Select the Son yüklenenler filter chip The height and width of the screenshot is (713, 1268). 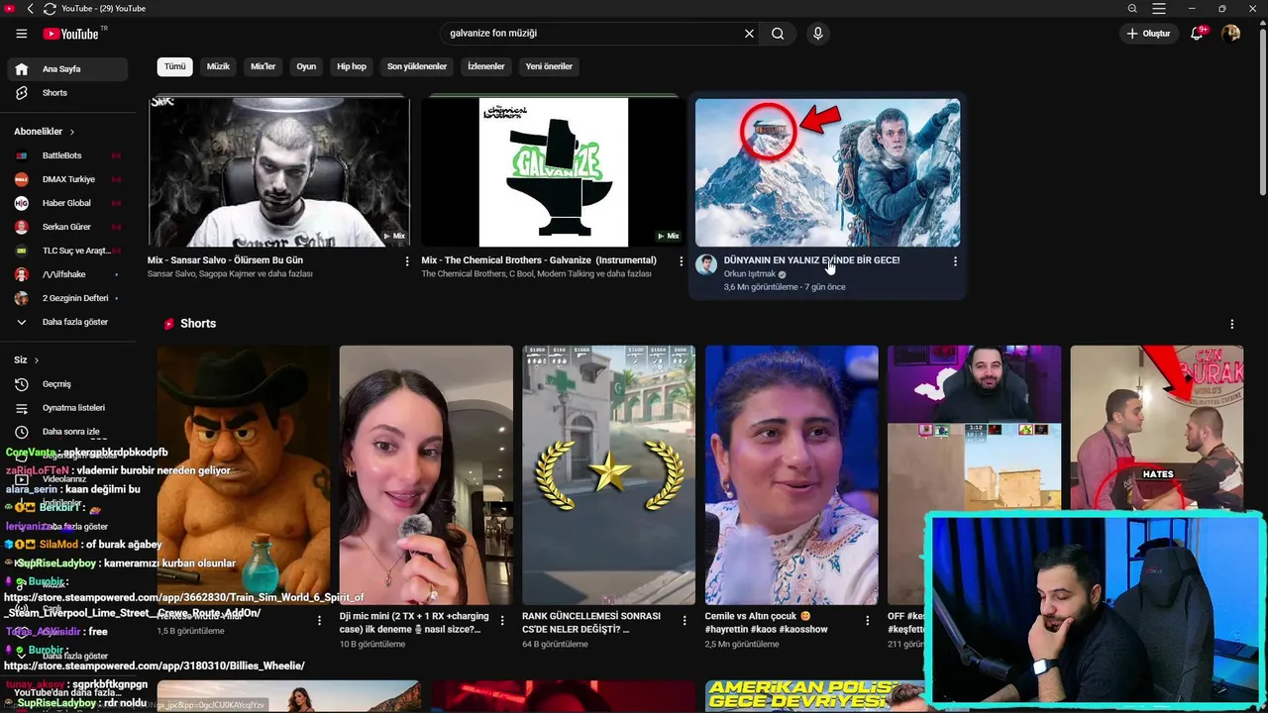417,66
